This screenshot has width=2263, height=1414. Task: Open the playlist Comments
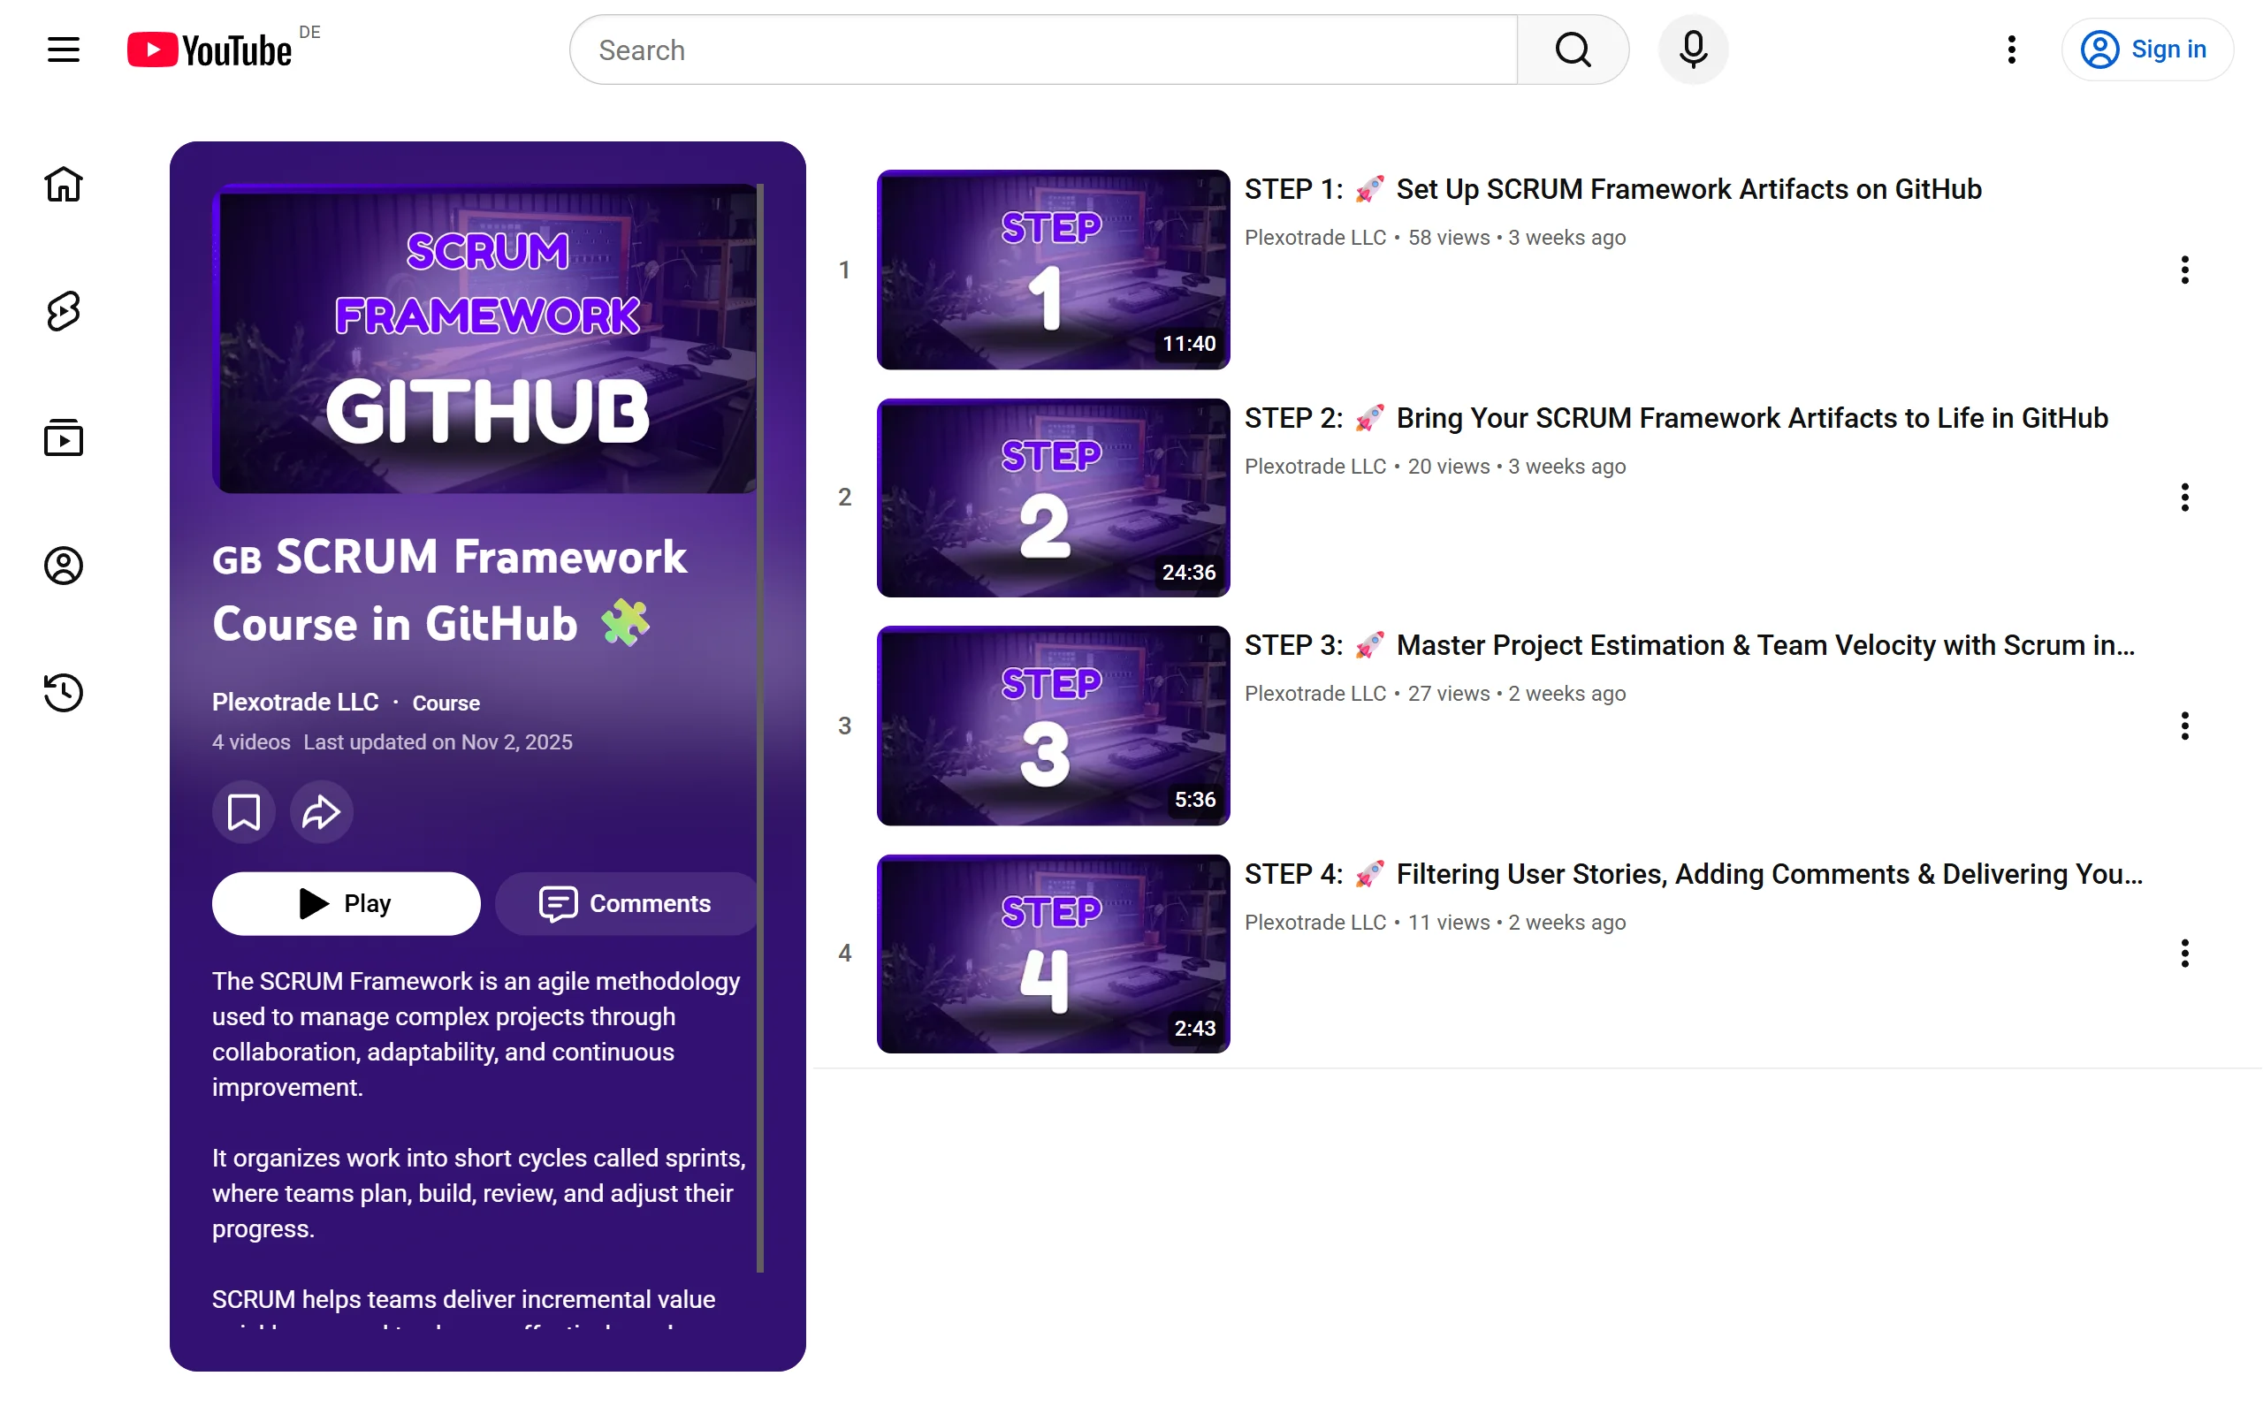point(625,903)
